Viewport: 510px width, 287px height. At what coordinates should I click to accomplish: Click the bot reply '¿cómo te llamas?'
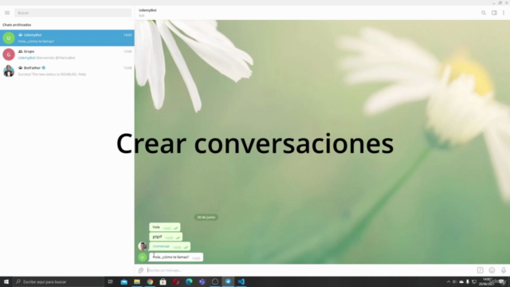point(176,257)
